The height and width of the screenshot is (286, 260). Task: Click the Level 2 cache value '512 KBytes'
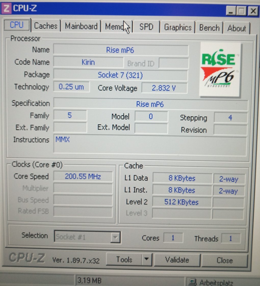[x=181, y=202]
